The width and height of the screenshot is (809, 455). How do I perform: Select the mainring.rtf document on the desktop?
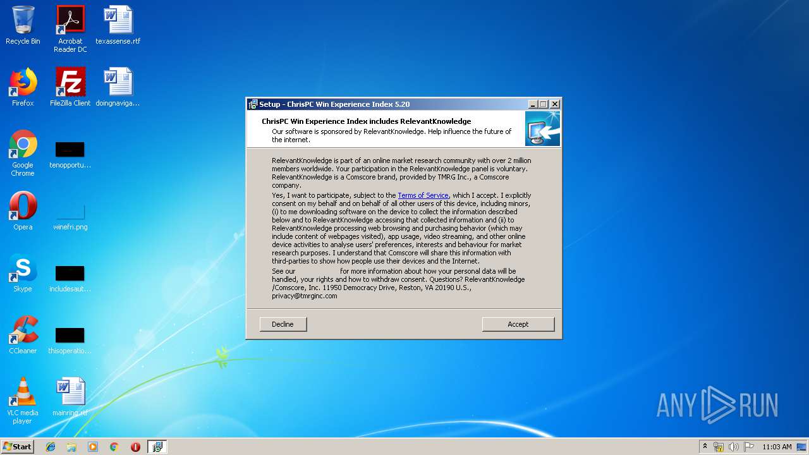click(x=70, y=397)
